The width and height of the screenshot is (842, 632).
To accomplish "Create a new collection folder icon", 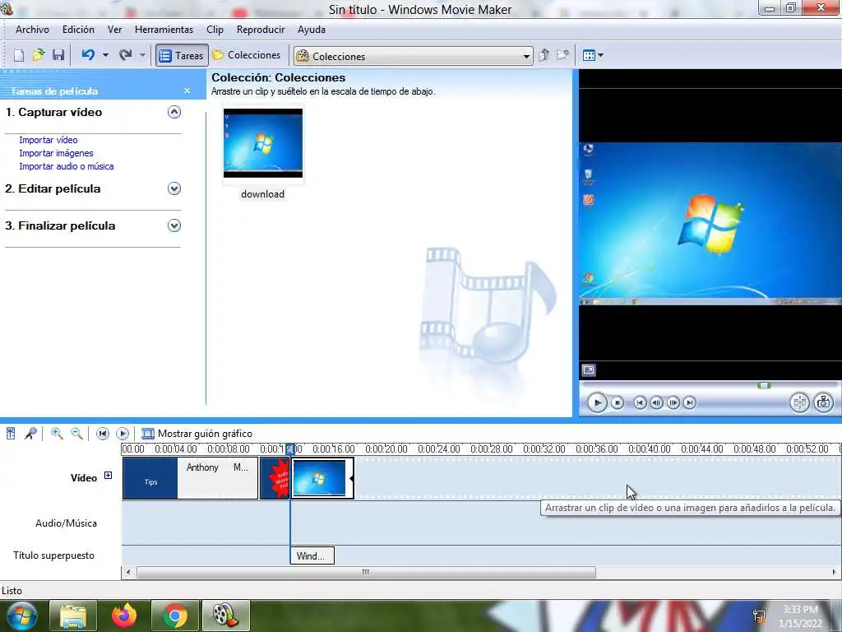I will tap(562, 55).
